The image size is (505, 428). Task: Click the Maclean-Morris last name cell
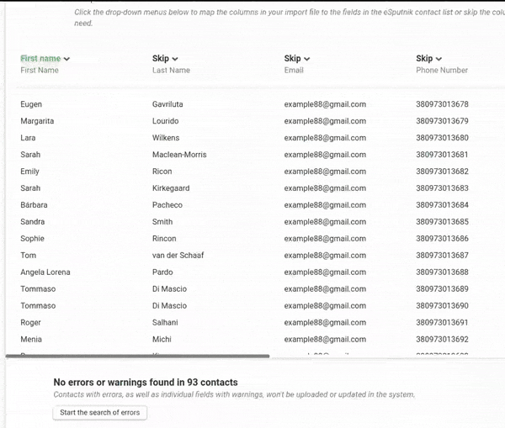(179, 155)
